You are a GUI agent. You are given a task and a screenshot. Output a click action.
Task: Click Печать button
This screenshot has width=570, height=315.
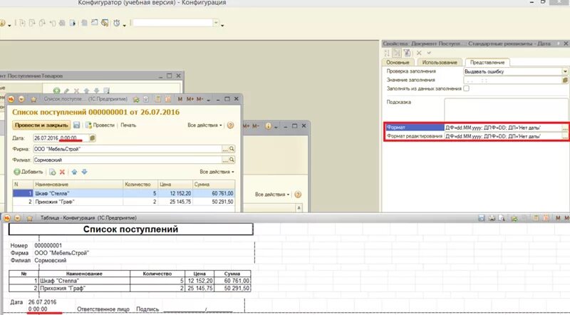[128, 125]
